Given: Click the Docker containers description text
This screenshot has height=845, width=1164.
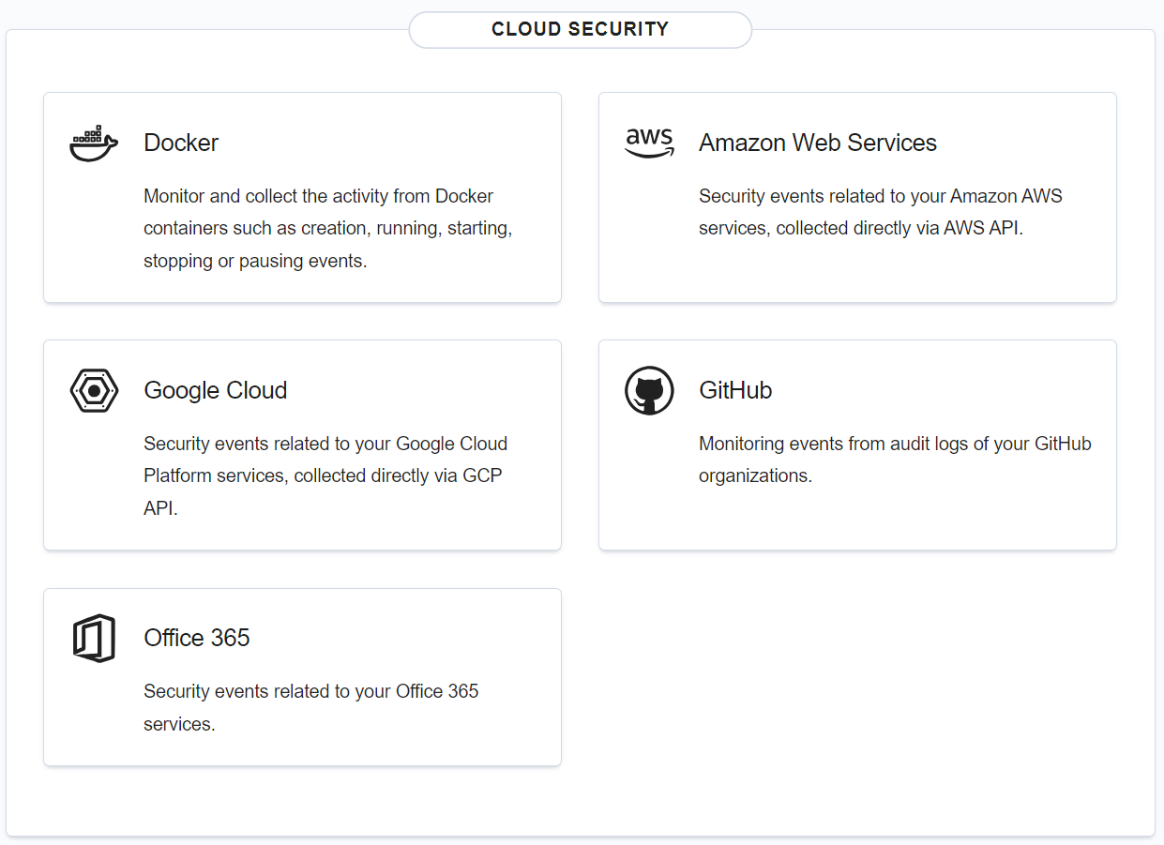Looking at the screenshot, I should [x=327, y=228].
